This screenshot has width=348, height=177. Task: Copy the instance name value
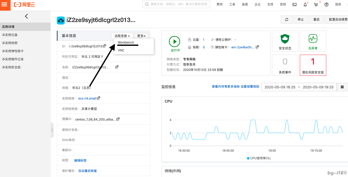click(x=117, y=67)
